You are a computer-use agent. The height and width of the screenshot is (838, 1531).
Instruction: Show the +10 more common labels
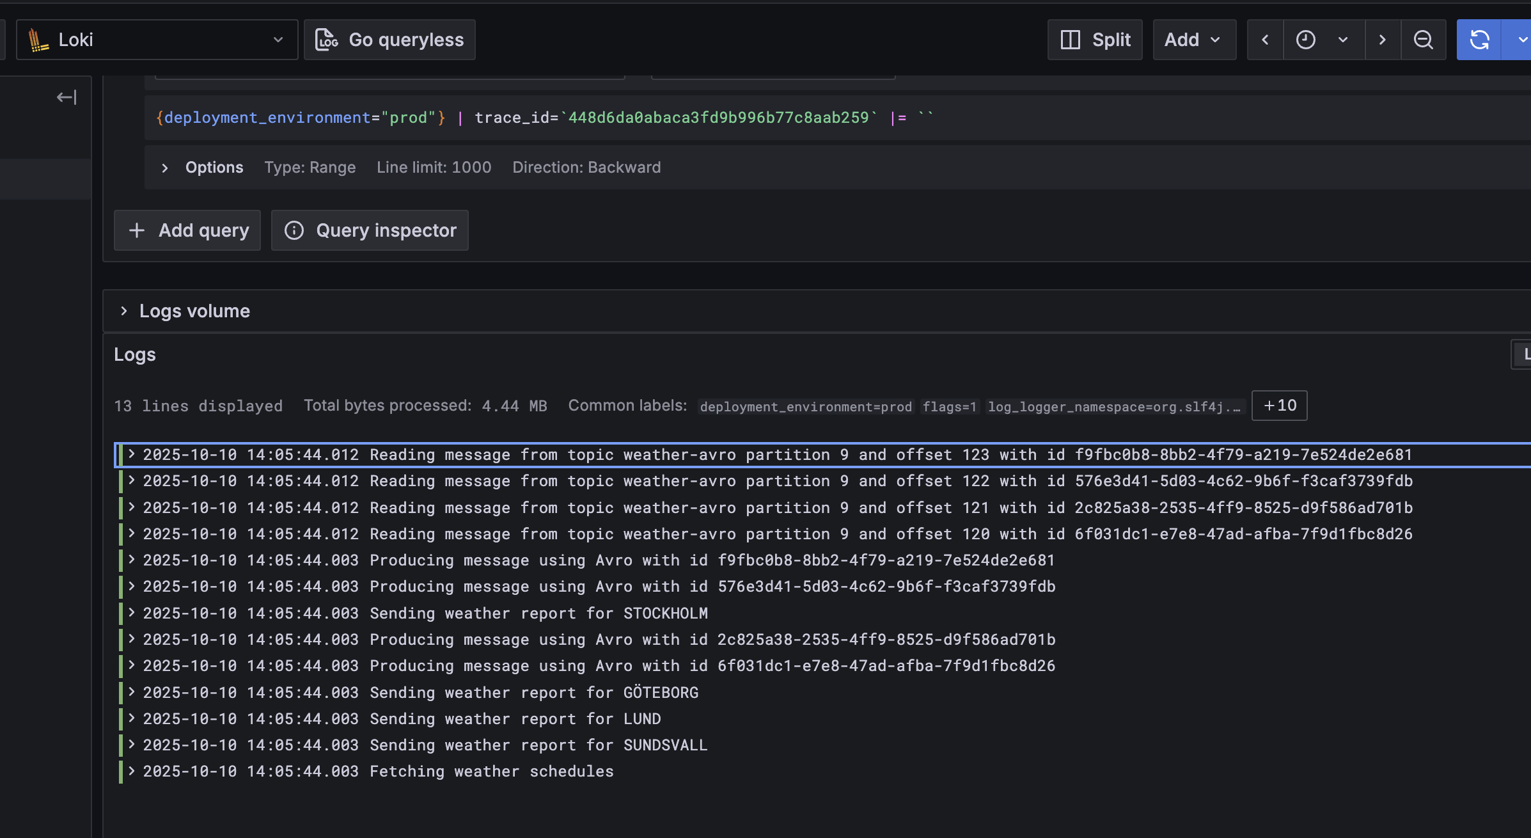pyautogui.click(x=1279, y=406)
